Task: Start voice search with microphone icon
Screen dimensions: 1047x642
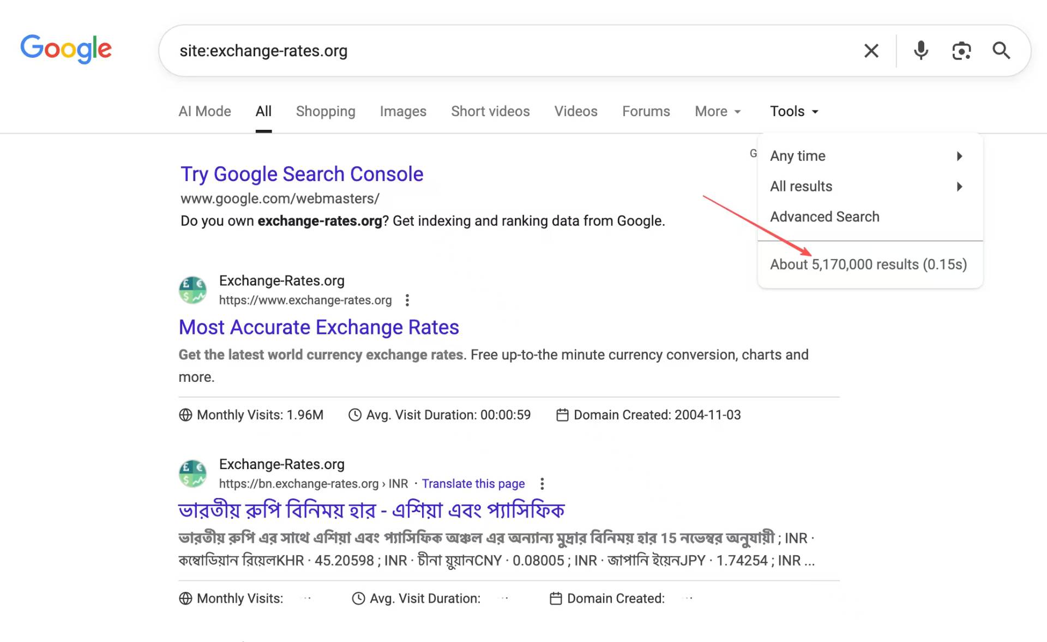Action: click(x=921, y=51)
